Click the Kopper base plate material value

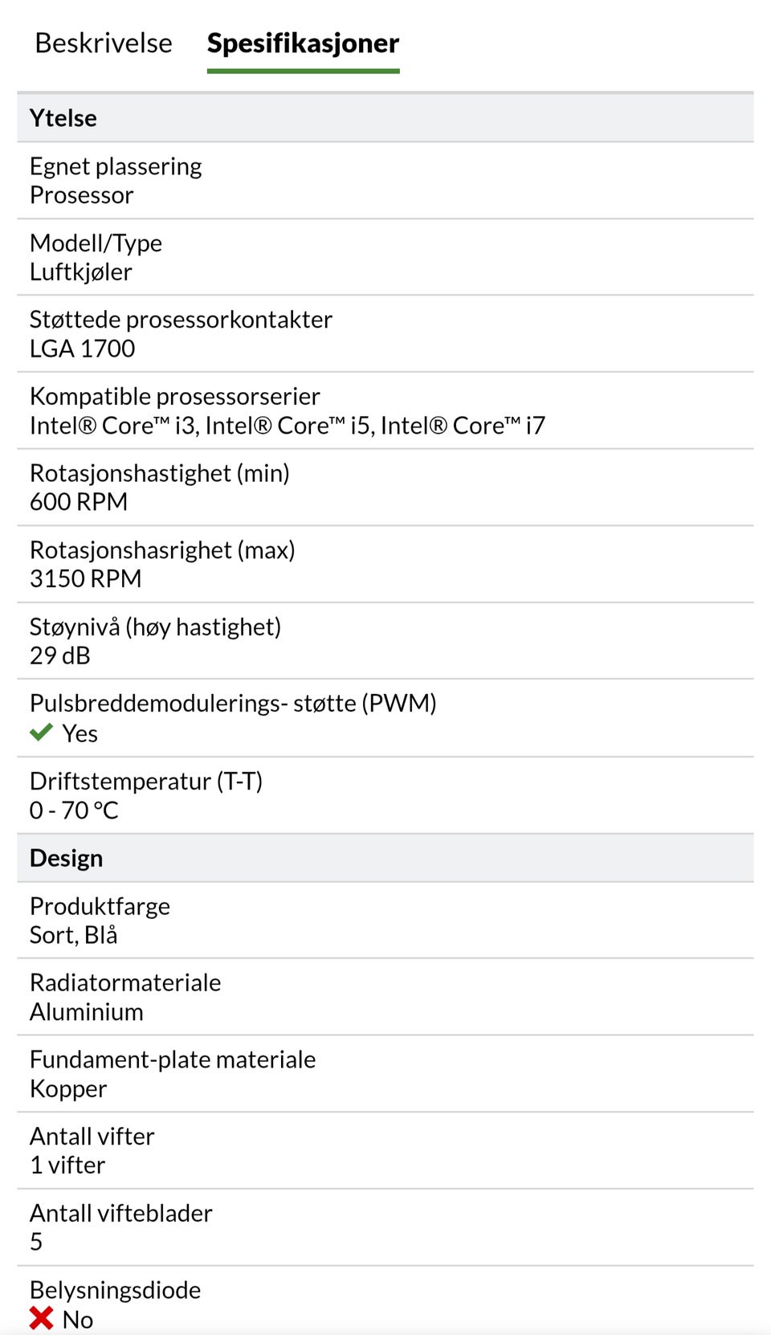click(68, 1089)
